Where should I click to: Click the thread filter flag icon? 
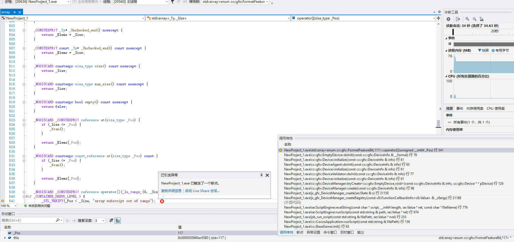(x=172, y=2)
